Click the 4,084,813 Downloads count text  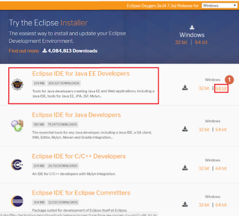tap(72, 51)
